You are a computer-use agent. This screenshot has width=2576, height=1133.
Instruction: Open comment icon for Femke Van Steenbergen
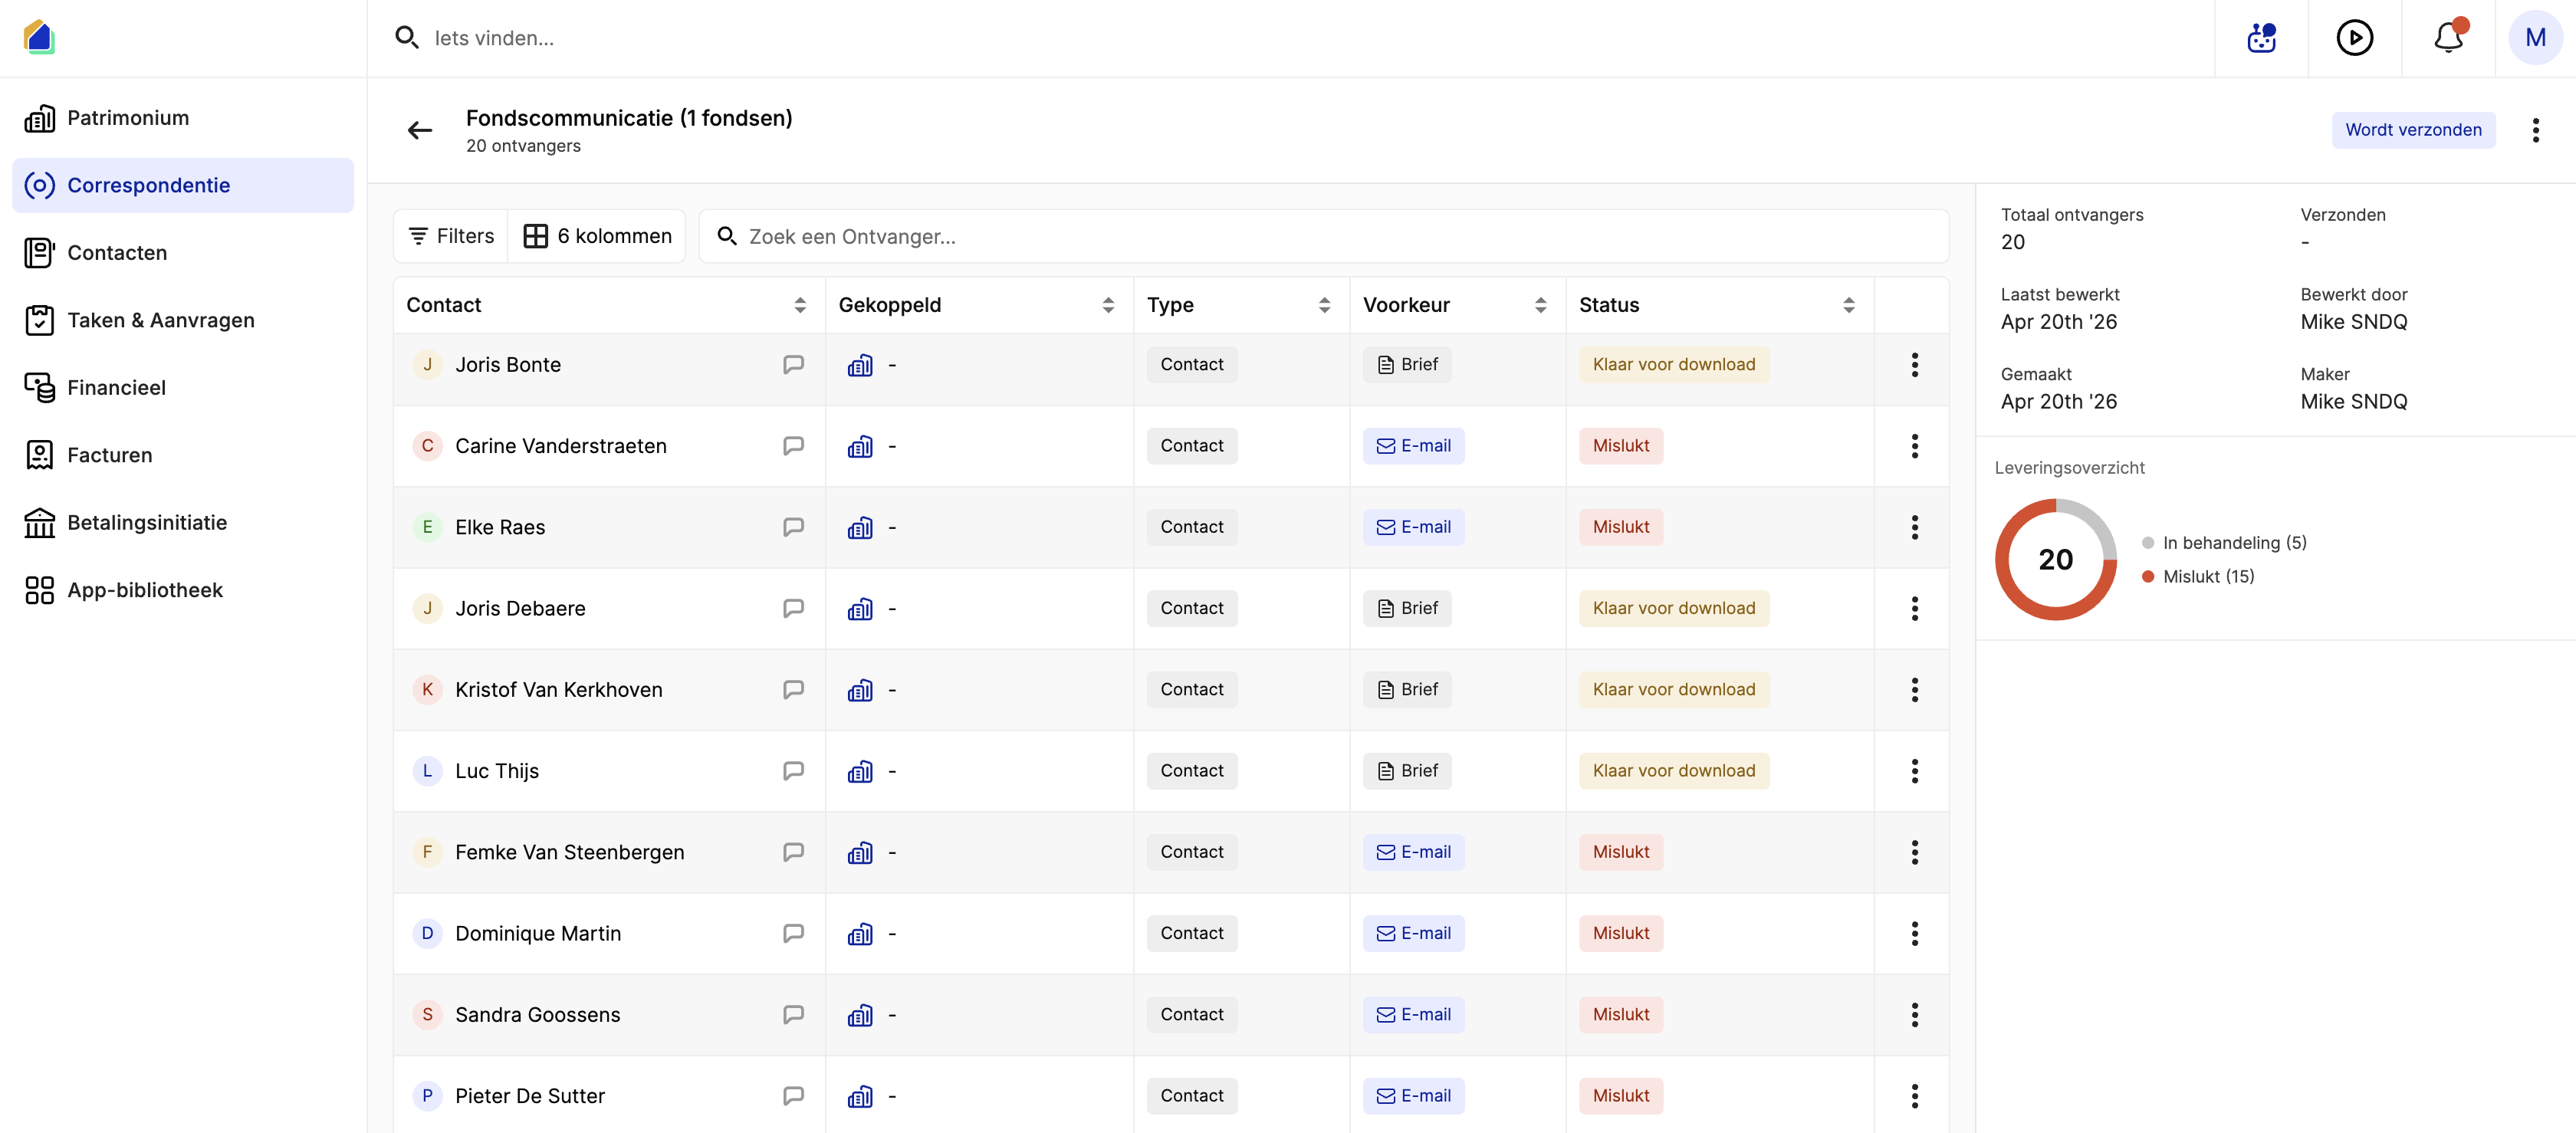click(x=793, y=852)
